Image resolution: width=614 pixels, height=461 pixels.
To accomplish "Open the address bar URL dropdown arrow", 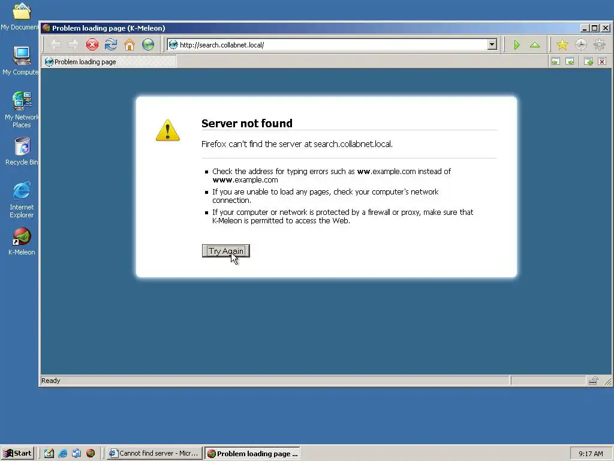I will click(492, 44).
